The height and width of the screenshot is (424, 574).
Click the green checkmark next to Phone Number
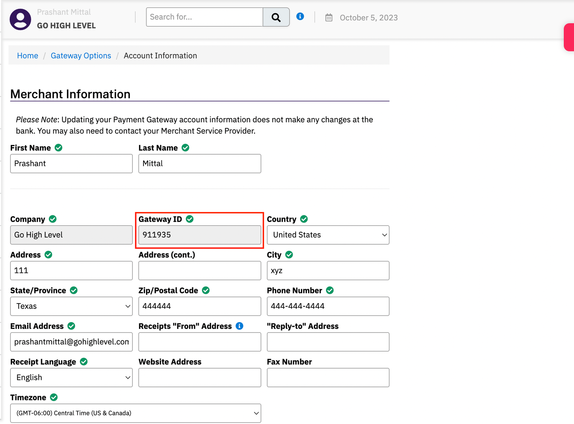click(x=330, y=291)
